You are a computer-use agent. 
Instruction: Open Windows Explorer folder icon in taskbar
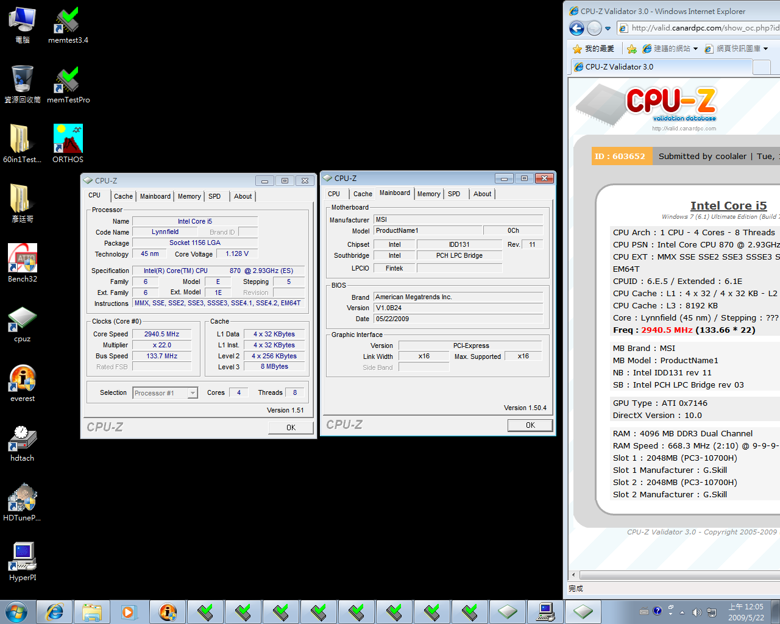(x=92, y=611)
